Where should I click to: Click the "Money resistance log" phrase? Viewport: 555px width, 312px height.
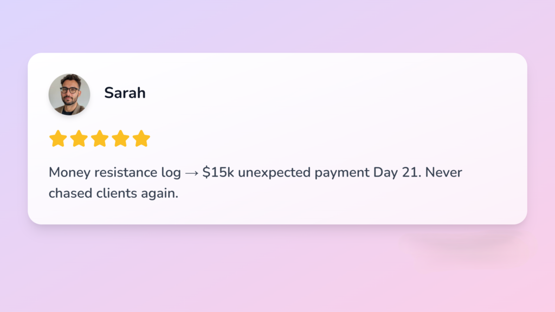pos(115,173)
